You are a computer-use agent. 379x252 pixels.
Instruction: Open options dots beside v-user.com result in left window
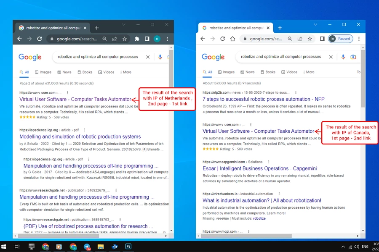click(x=68, y=92)
